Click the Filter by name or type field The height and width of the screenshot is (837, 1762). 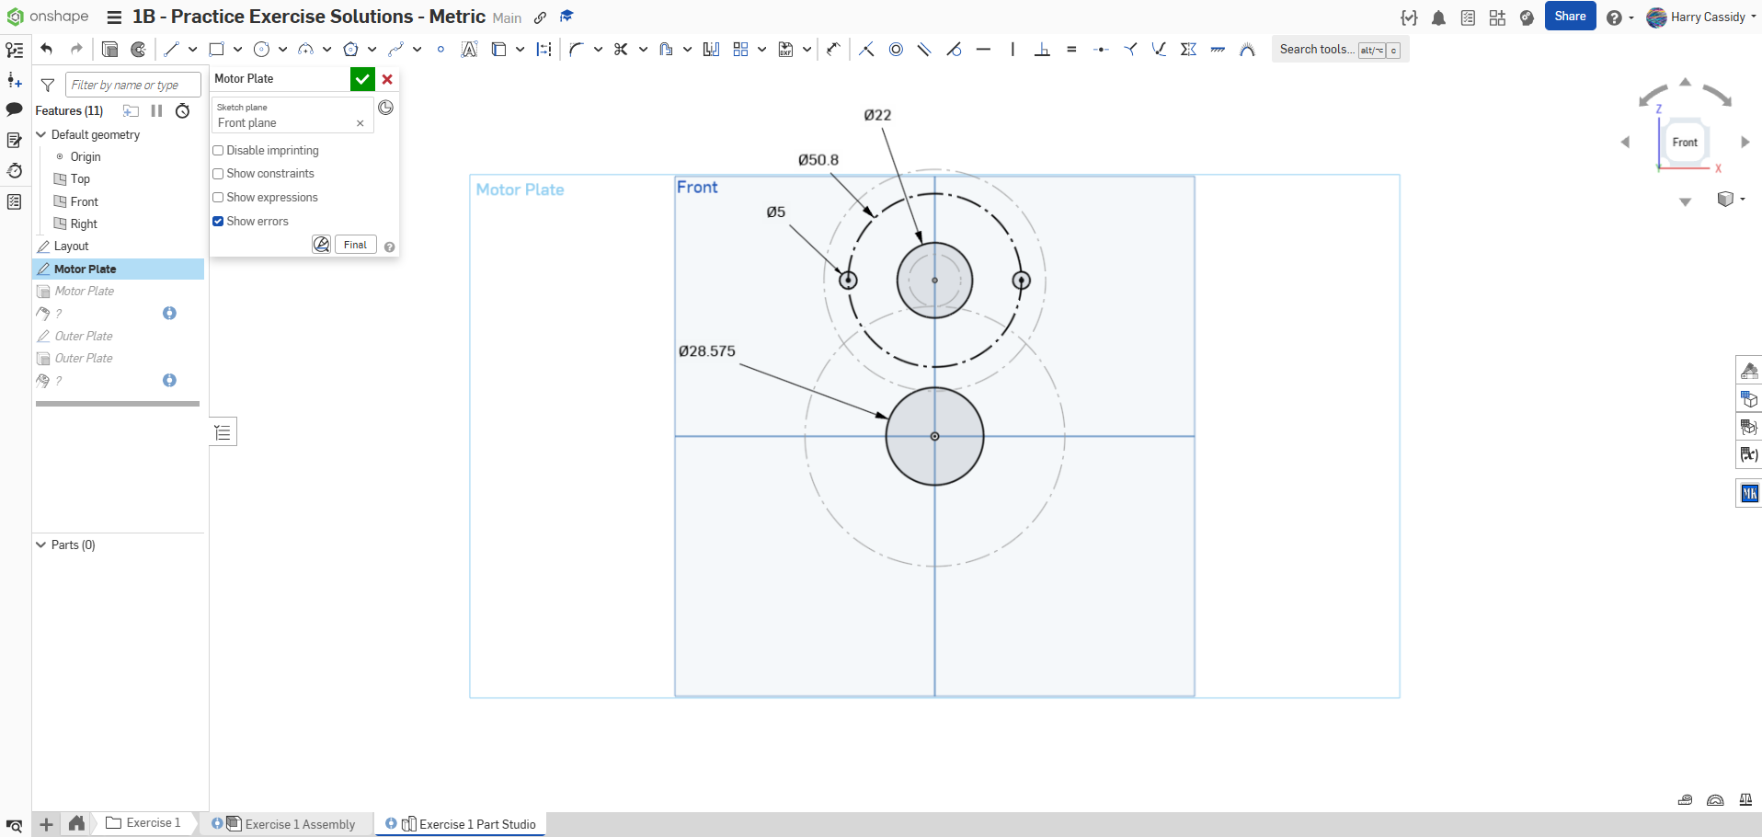click(x=132, y=86)
